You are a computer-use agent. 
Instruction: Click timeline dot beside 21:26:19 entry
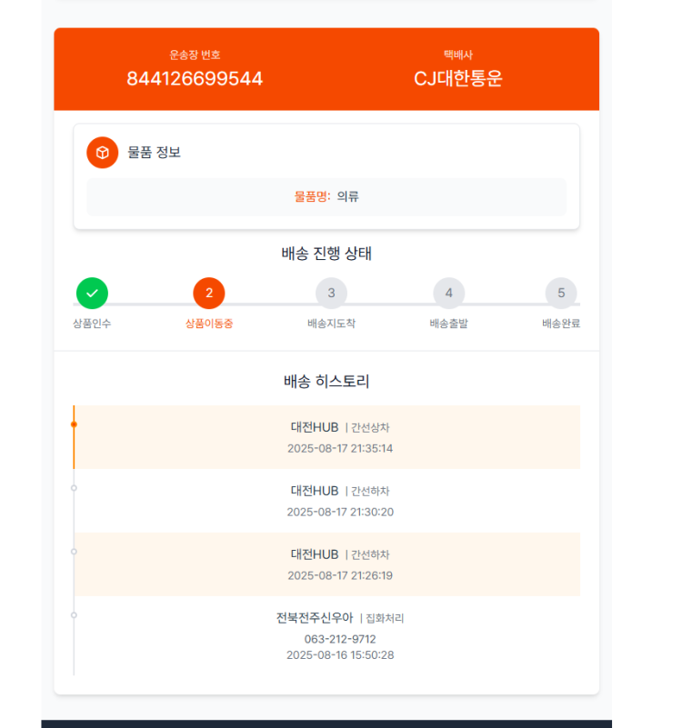pyautogui.click(x=74, y=552)
